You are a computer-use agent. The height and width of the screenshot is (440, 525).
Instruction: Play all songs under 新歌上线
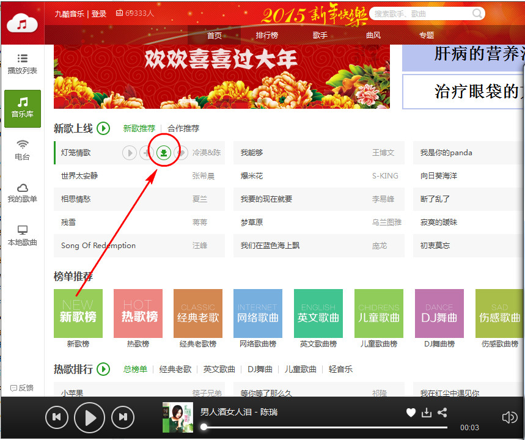tap(103, 128)
